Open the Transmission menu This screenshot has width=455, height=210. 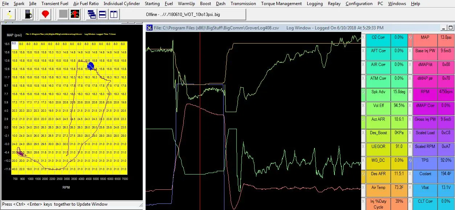pos(243,4)
